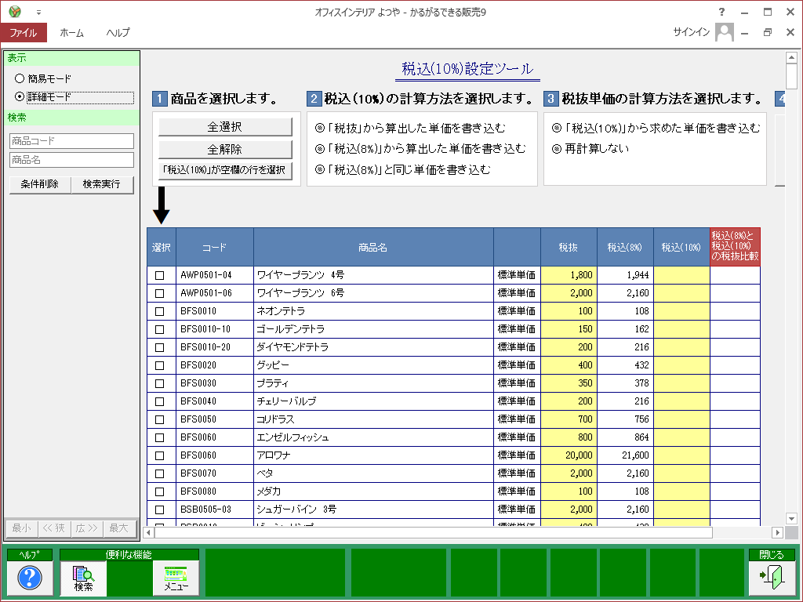This screenshot has width=803, height=602.
Task: Click the 商品コード search field
Action: pos(71,141)
